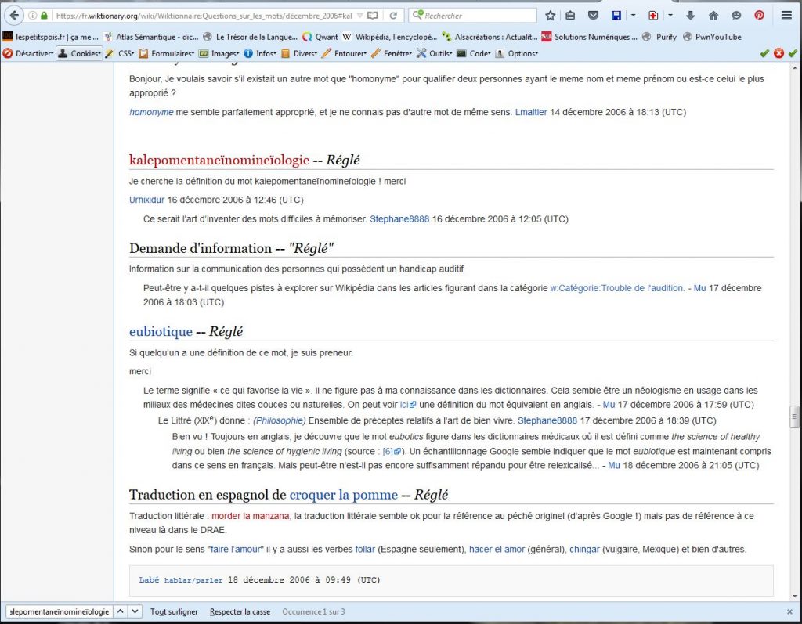Open user page of Urhixidur
Viewport: 802px width, 624px height.
[146, 200]
